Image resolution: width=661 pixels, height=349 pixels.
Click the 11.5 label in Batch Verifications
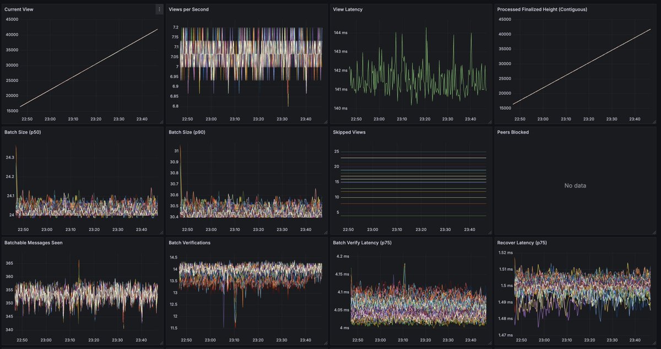coord(174,328)
